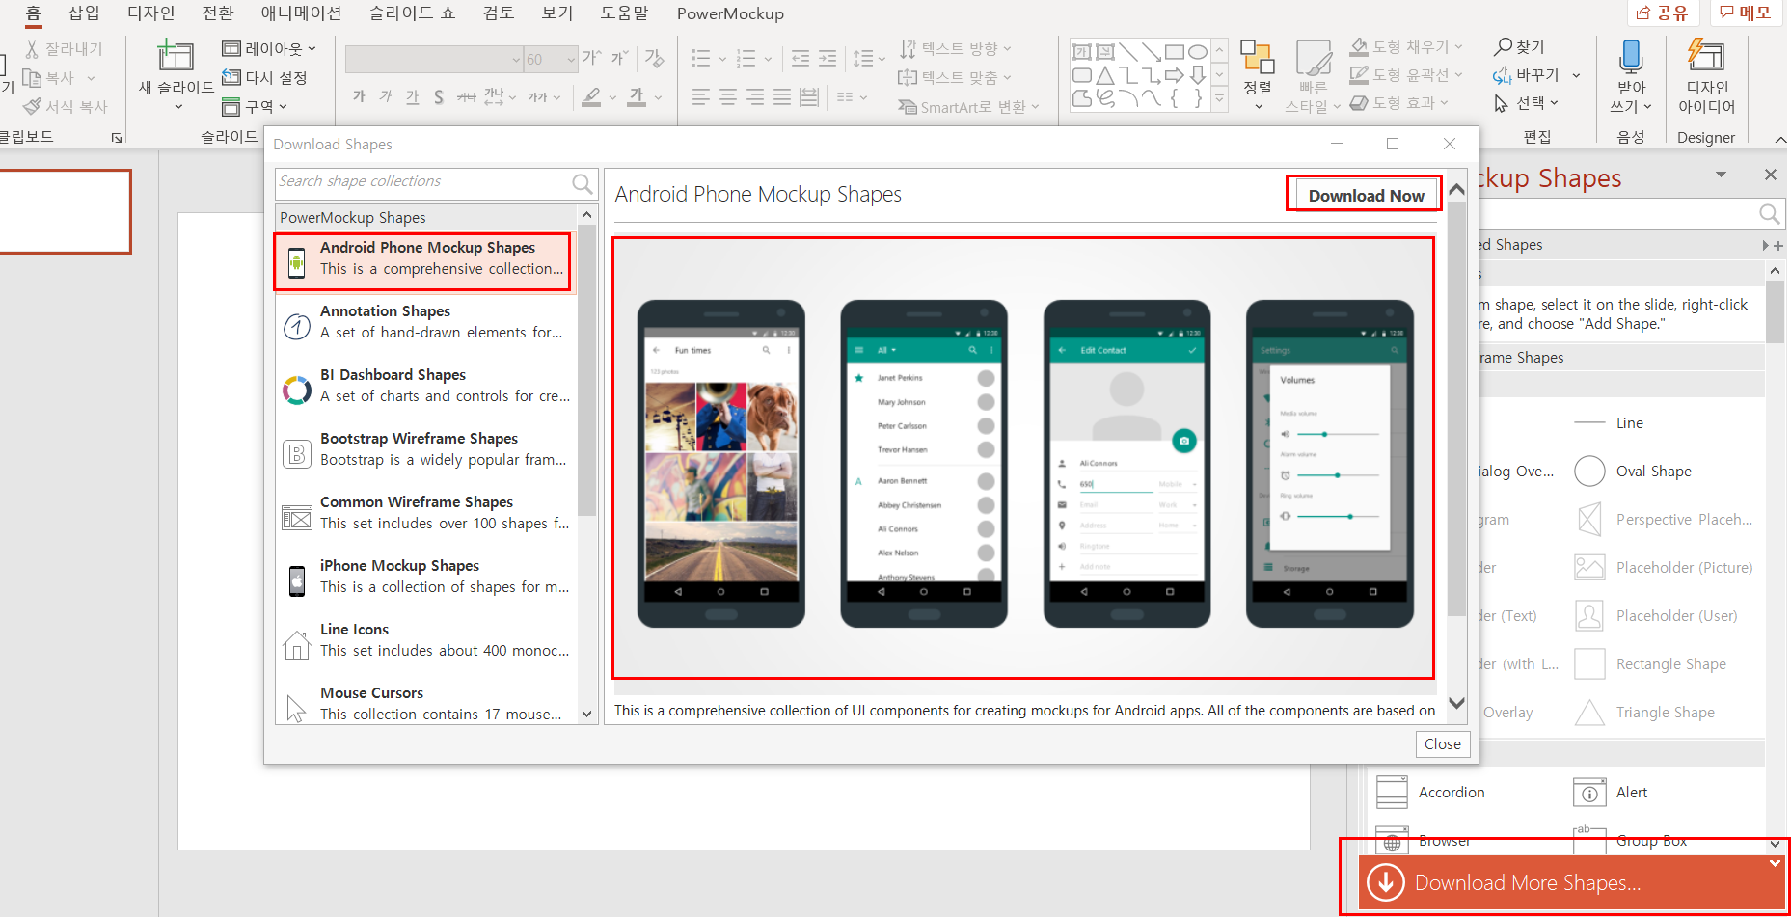
Task: Click the Close button in dialog
Action: pos(1442,744)
